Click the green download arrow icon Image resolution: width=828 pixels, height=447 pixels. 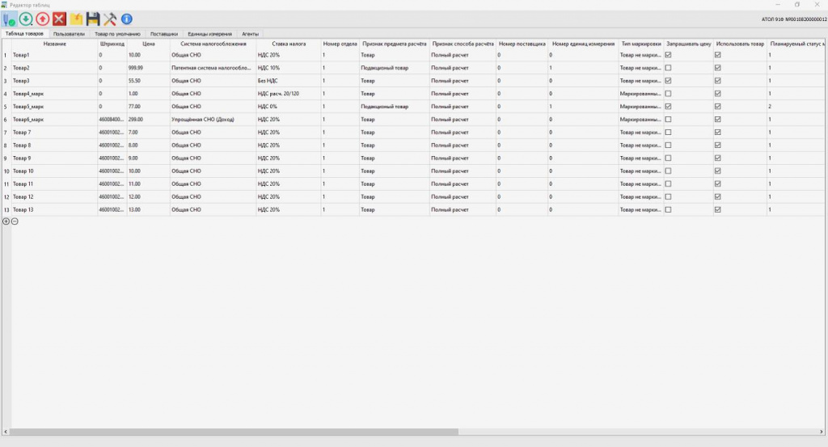pos(26,19)
